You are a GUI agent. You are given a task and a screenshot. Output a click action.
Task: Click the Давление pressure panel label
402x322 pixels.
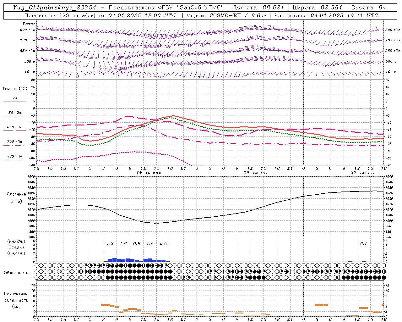pyautogui.click(x=16, y=194)
